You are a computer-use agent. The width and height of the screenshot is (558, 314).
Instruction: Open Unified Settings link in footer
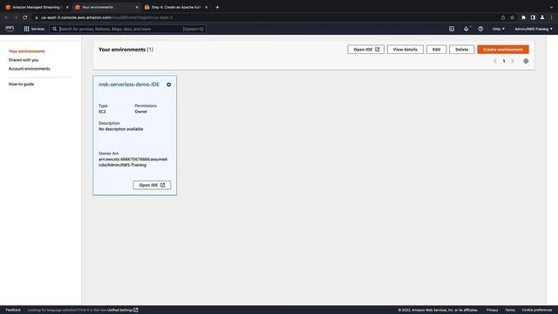(x=122, y=311)
